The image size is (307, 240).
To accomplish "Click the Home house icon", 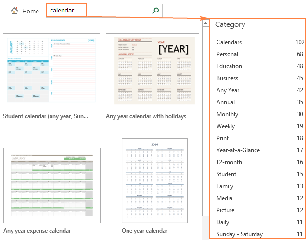I will pyautogui.click(x=14, y=11).
